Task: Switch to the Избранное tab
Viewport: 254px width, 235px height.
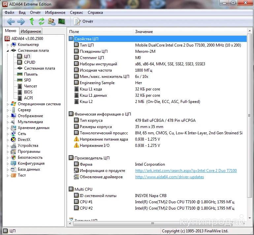Action: (31, 31)
